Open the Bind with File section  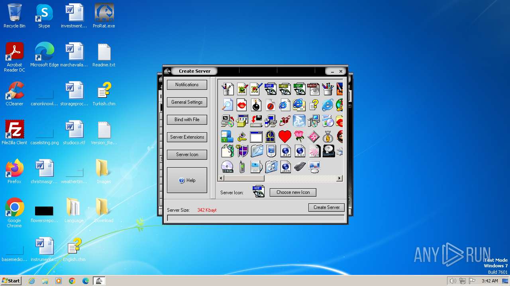(187, 120)
